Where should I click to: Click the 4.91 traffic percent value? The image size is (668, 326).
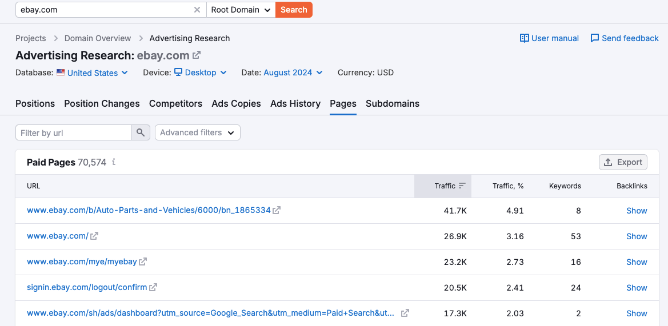(x=515, y=211)
